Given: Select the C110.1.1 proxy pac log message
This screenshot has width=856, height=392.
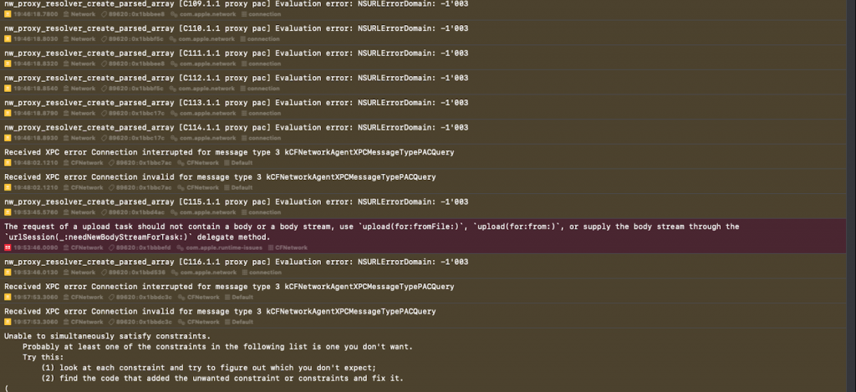Looking at the screenshot, I should [x=236, y=28].
